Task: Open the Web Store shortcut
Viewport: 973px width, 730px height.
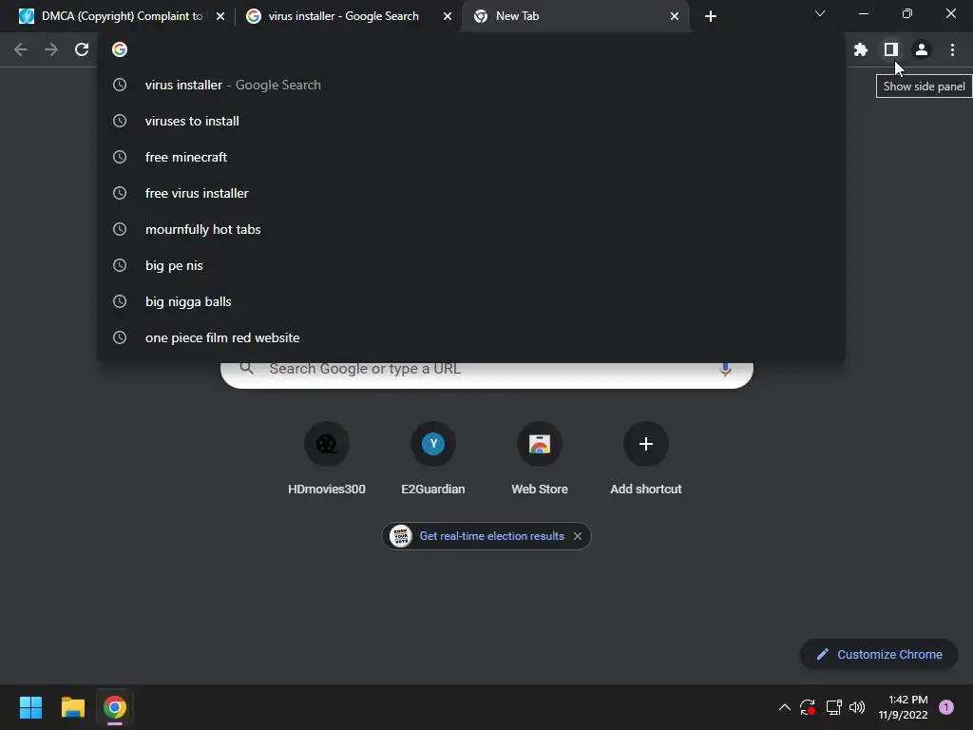Action: click(x=540, y=459)
